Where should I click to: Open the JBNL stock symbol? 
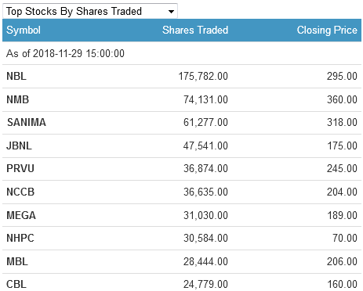[x=19, y=145]
